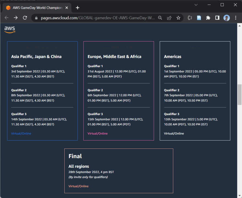Click the Americas heading
The width and height of the screenshot is (242, 198).
tap(172, 57)
